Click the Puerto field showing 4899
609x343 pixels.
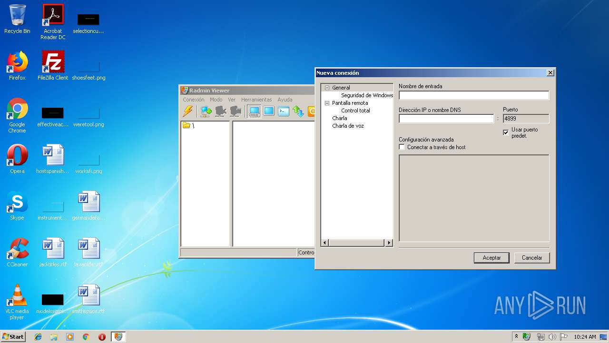pyautogui.click(x=526, y=119)
